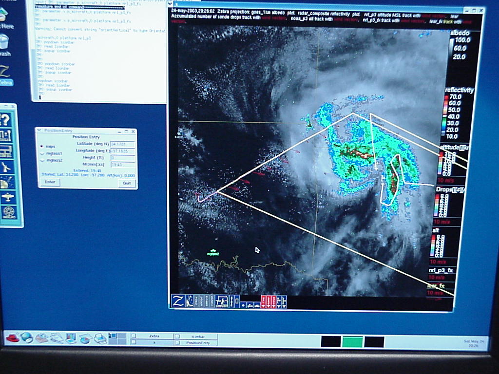499x374 pixels.
Task: Launch the email icon in the panel
Action: [x=42, y=338]
